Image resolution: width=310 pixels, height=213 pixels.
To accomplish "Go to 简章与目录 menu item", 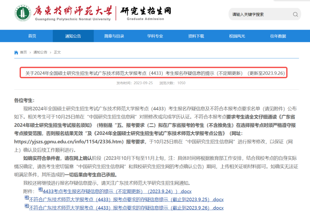I will (114, 36).
